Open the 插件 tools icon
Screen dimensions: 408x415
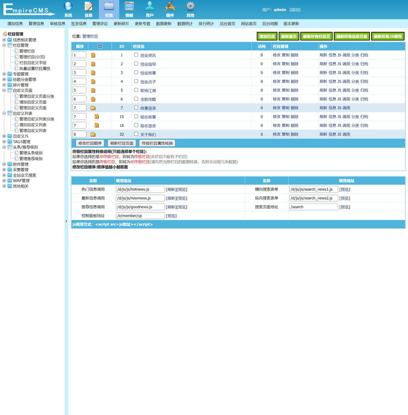click(x=170, y=6)
